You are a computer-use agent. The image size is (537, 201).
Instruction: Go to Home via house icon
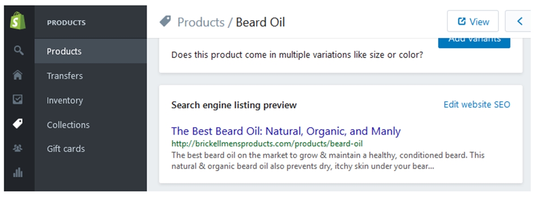18,75
